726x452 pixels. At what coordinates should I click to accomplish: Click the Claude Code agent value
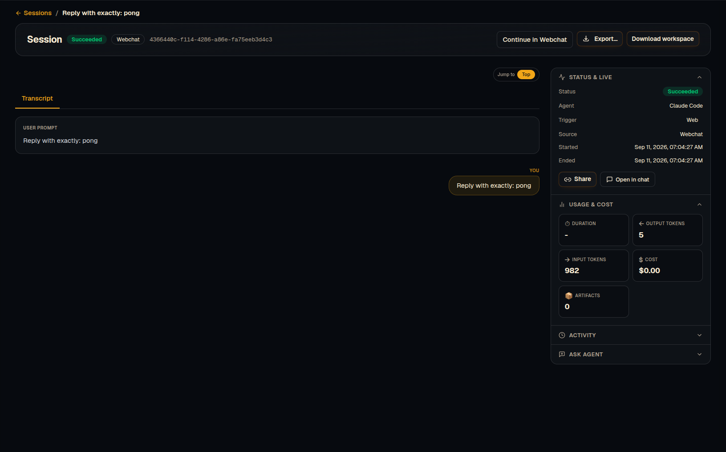click(686, 106)
